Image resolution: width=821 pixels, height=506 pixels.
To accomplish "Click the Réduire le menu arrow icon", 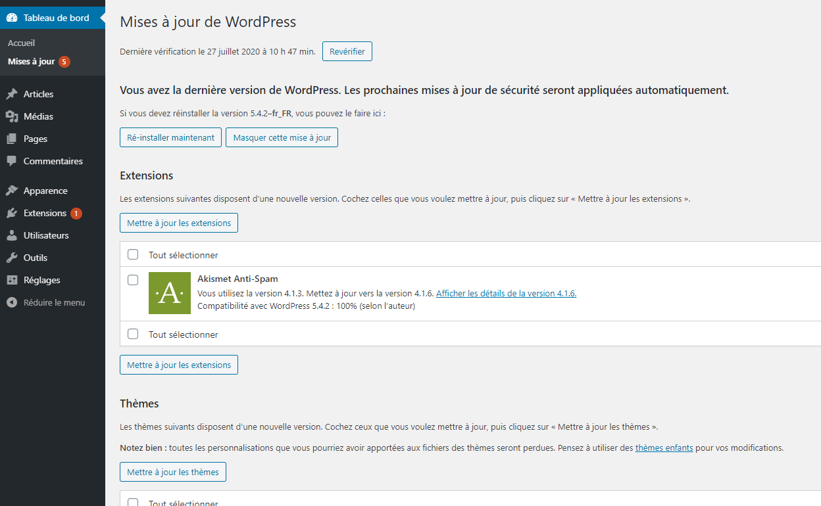I will click(12, 302).
